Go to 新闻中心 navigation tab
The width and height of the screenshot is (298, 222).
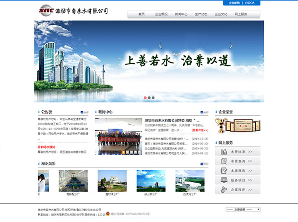(x=182, y=14)
